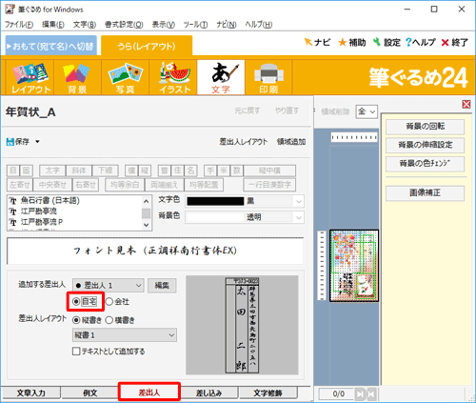Click 両端揃え justify button
476x403 pixels.
click(x=164, y=185)
